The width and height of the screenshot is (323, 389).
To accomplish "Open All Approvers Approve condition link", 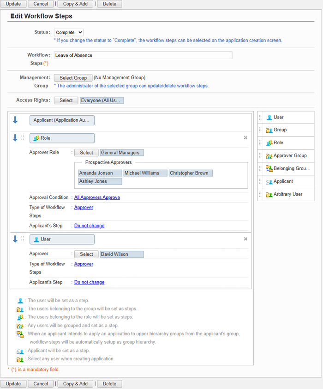I will click(x=97, y=198).
